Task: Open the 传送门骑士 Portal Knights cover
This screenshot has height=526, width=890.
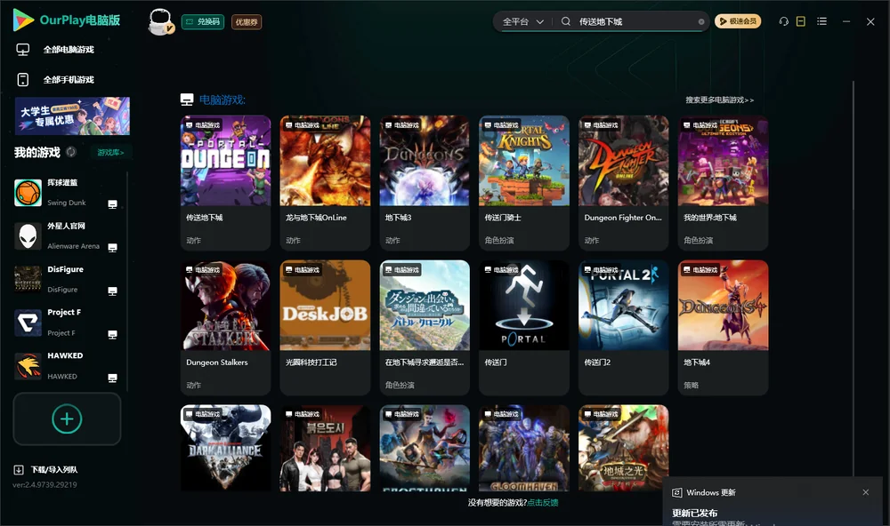Action: tap(524, 161)
